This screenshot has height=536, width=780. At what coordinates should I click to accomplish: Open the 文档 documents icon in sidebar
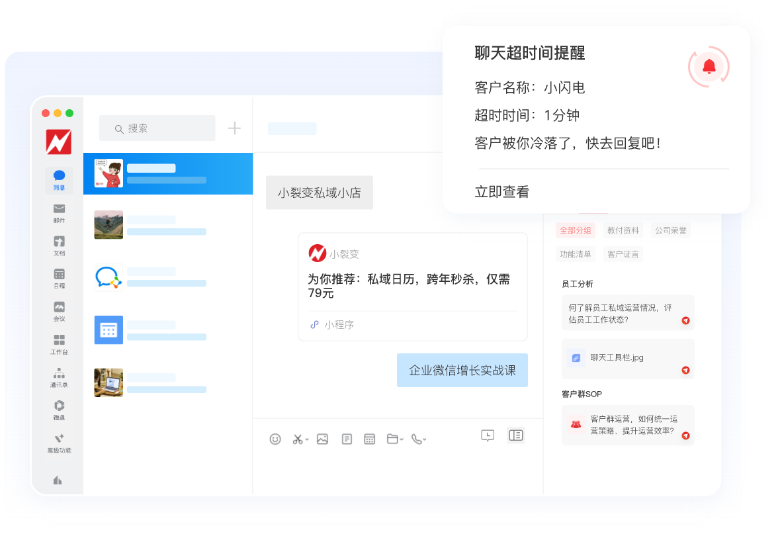point(59,246)
